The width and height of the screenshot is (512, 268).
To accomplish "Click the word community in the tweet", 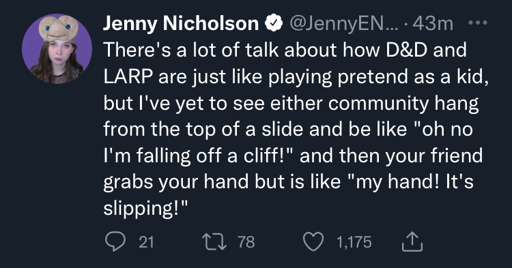I will pos(378,104).
